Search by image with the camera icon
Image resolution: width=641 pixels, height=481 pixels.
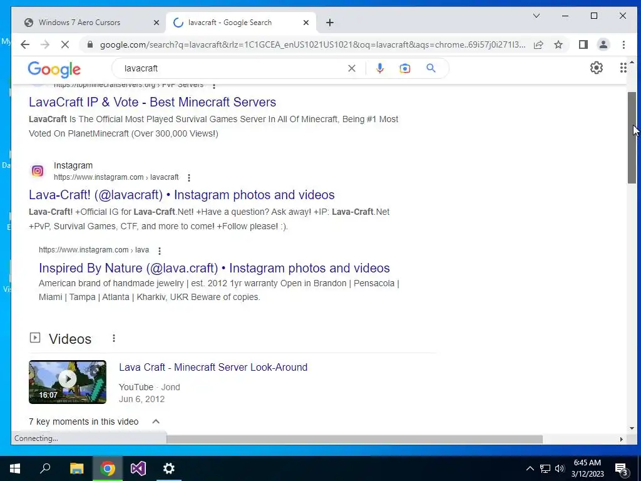[x=405, y=68]
